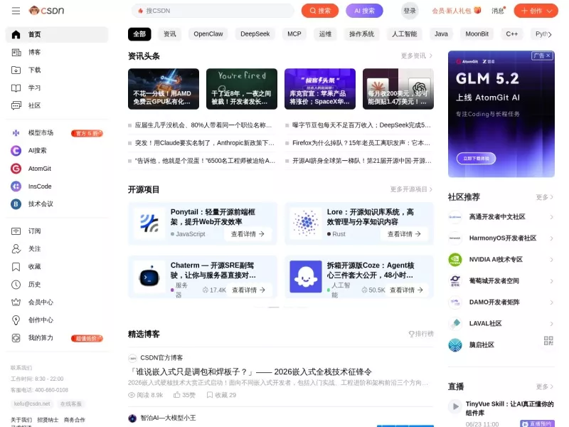Switch to the 人工智能 tab
This screenshot has height=427, width=569.
coord(404,34)
